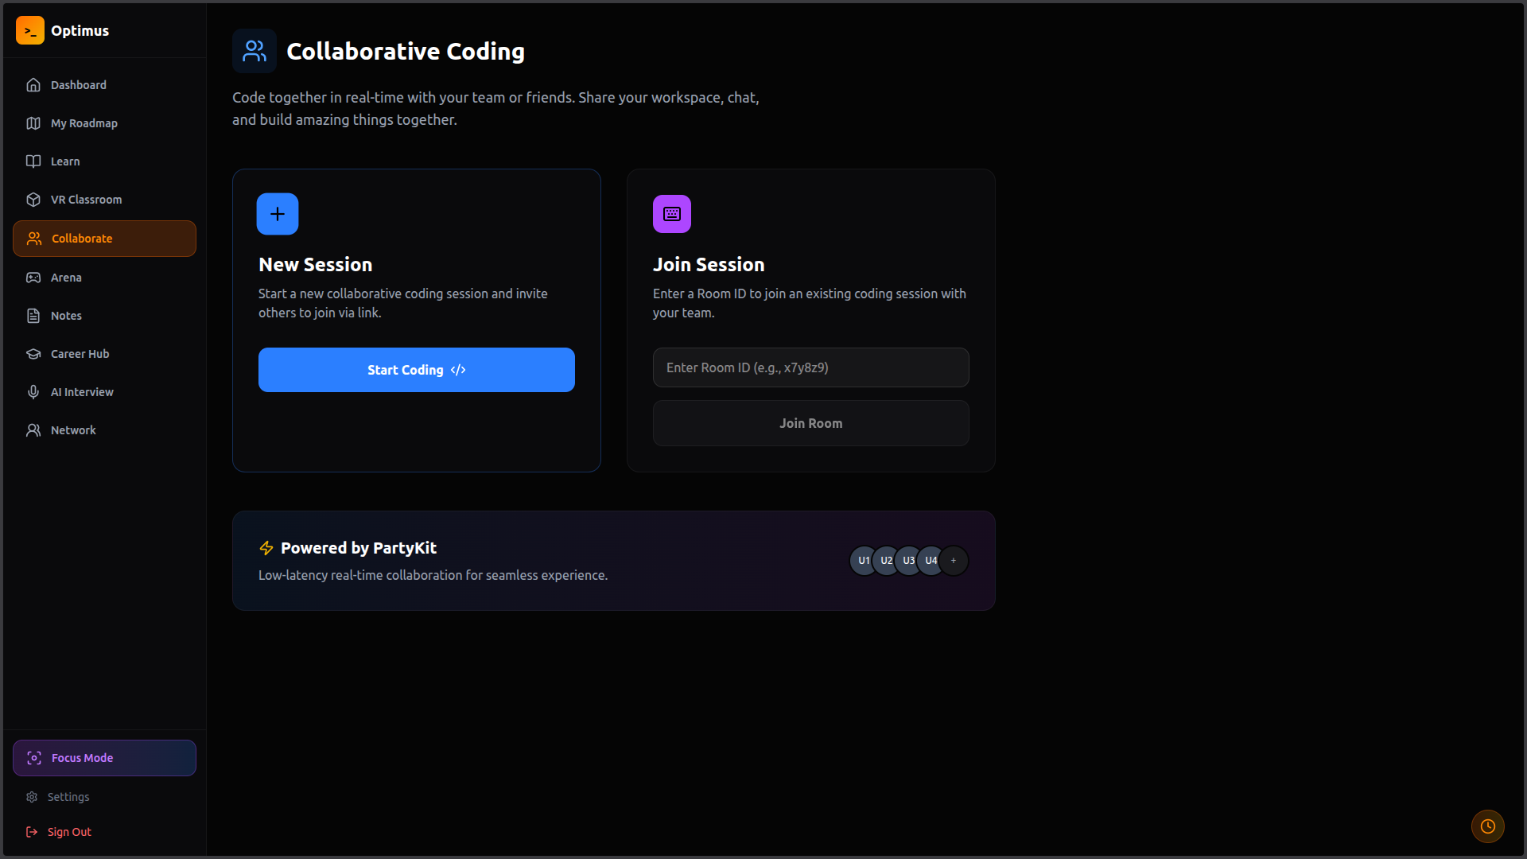The width and height of the screenshot is (1527, 859).
Task: Click the purple keyboard icon on Join Session
Action: click(x=672, y=214)
